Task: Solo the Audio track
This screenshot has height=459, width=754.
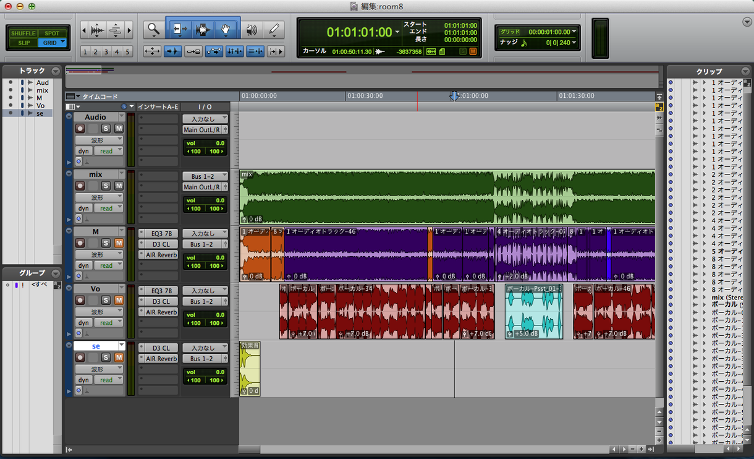Action: [x=106, y=129]
